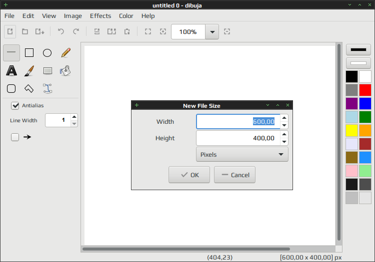The width and height of the screenshot is (375, 262).
Task: Click the foreground color black line button
Action: 358,49
